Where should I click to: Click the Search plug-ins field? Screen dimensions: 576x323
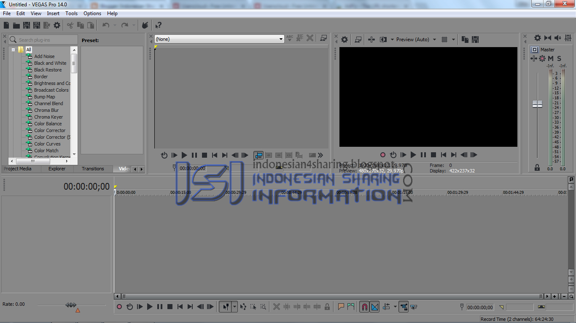(43, 40)
